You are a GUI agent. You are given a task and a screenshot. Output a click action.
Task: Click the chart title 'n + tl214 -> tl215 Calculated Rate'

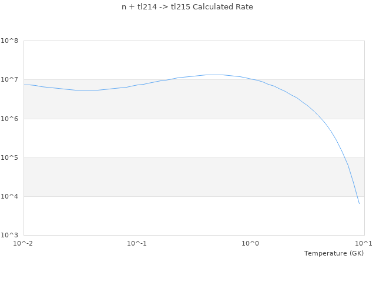click(187, 7)
